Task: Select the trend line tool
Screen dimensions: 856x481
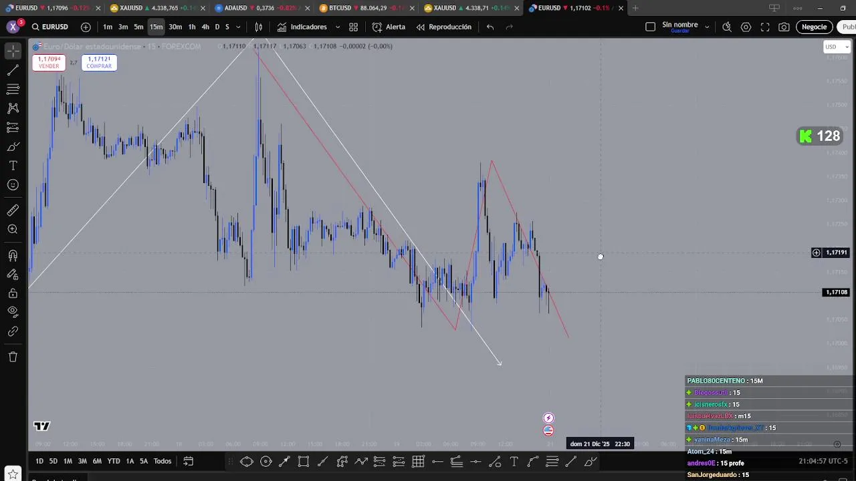Action: pos(13,70)
